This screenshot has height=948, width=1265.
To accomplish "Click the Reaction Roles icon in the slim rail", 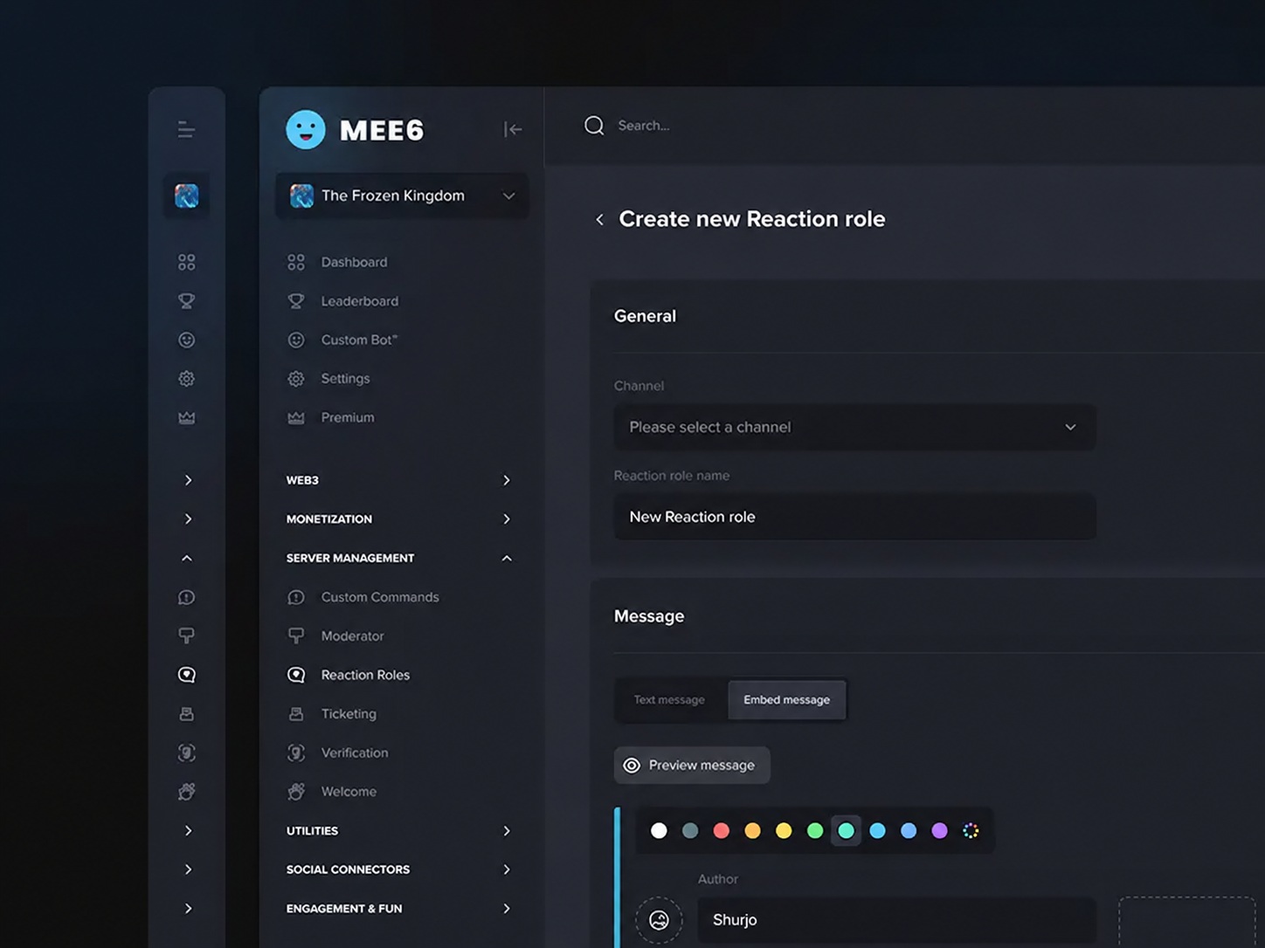I will click(x=186, y=675).
